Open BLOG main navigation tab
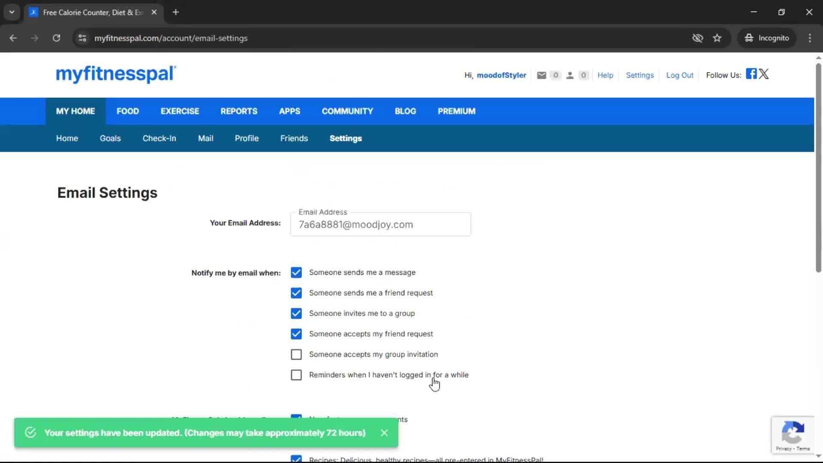The height and width of the screenshot is (463, 823). click(405, 111)
